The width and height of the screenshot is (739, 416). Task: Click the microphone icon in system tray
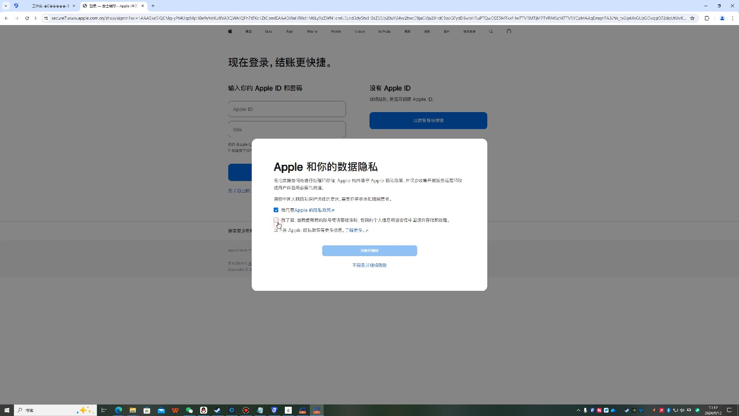[585, 410]
